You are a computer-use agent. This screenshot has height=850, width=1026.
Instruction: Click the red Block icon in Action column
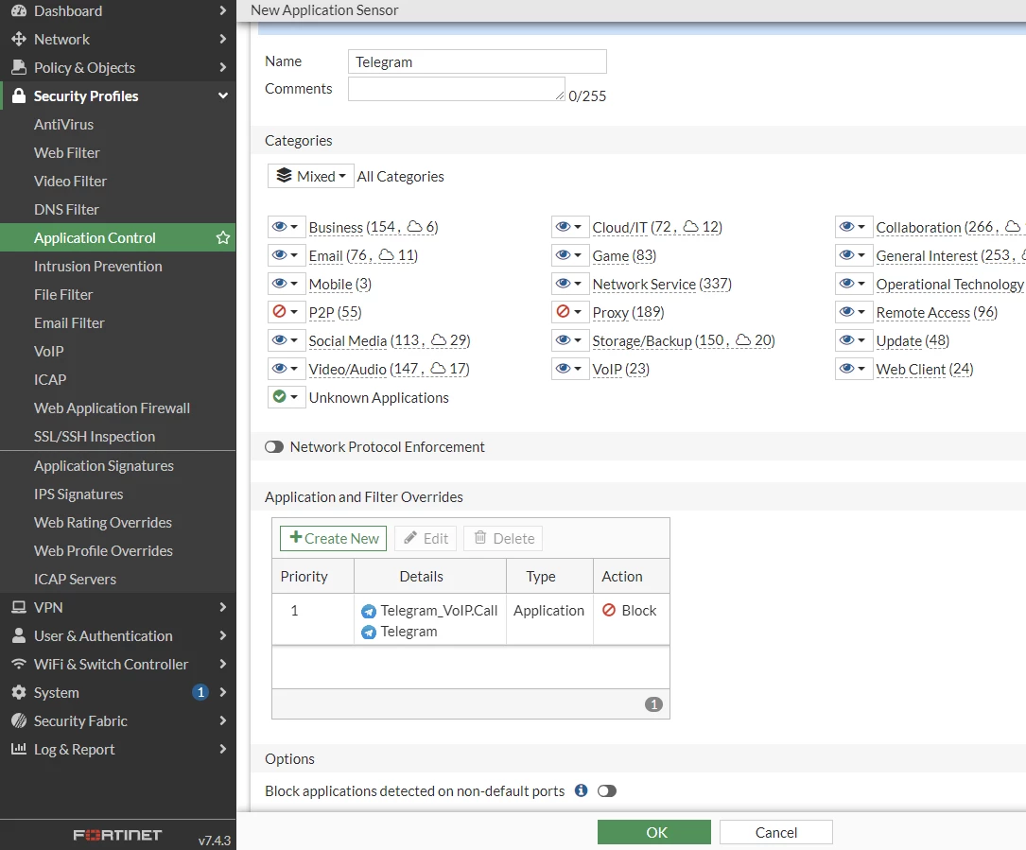(x=609, y=610)
